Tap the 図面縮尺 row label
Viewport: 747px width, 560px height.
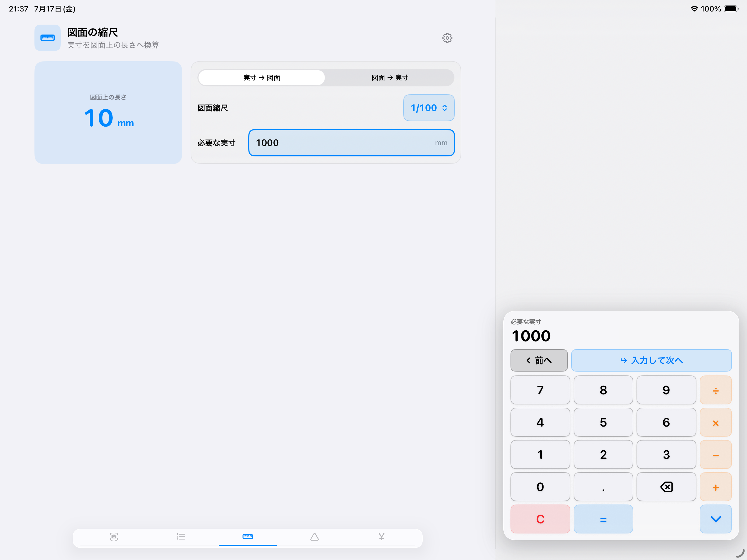click(x=212, y=108)
